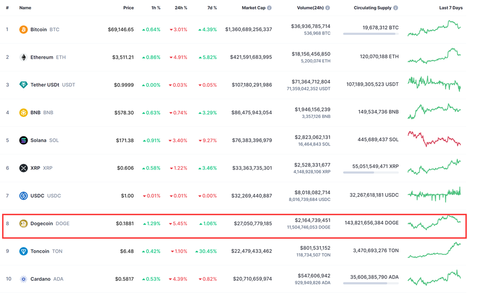Click Bitcoin price $69,146.65

pyautogui.click(x=121, y=30)
